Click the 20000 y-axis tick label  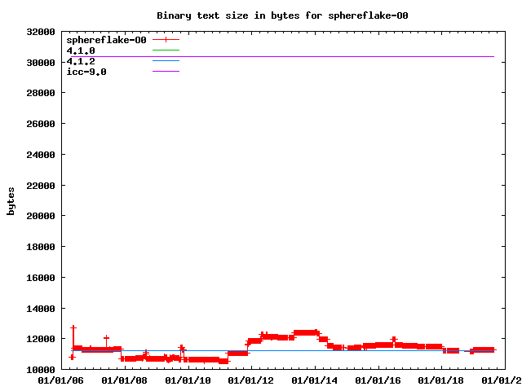click(41, 216)
